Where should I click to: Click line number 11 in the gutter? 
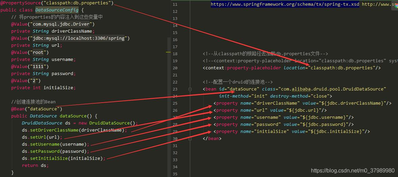(175, 4)
